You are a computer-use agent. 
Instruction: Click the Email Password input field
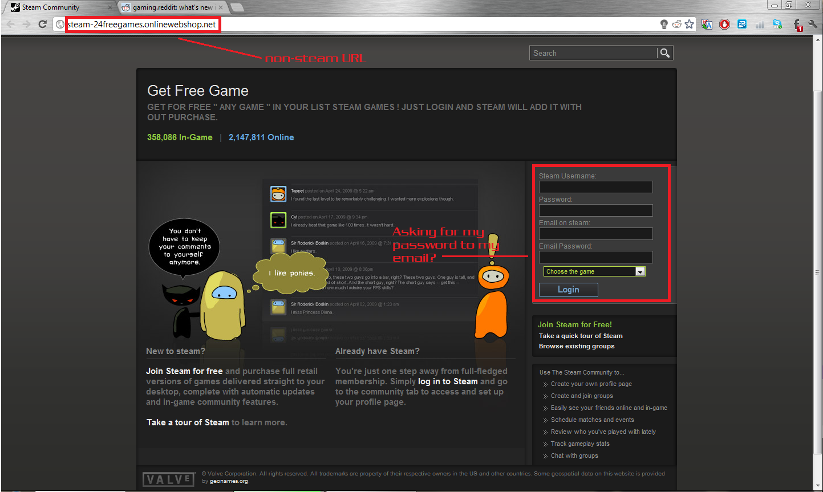point(596,257)
